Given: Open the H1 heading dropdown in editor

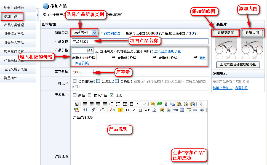Looking at the screenshot, I should pyautogui.click(x=86, y=110).
